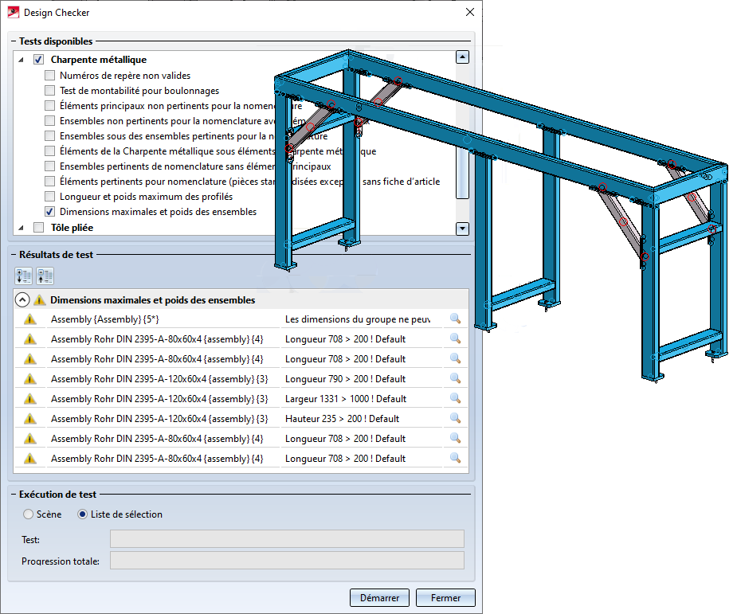
Task: Enable Numéros de repère non valides test
Action: pos(50,76)
